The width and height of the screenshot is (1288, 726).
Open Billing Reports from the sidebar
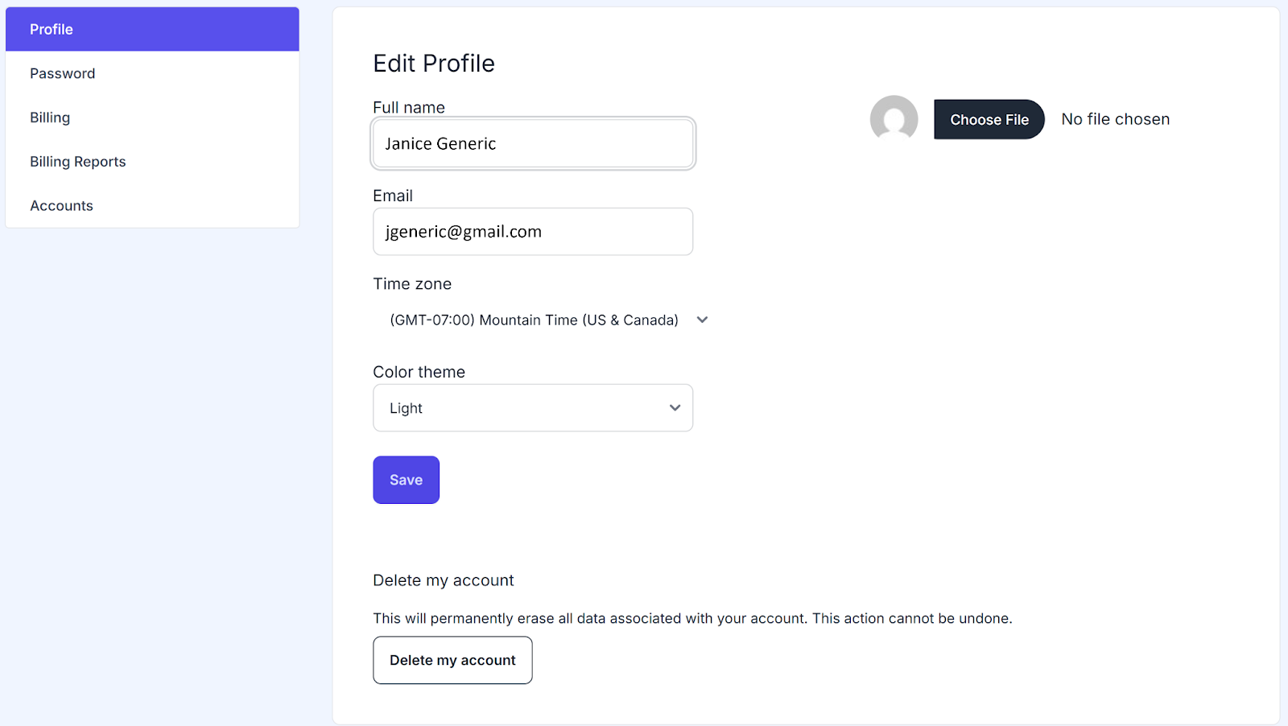(78, 162)
